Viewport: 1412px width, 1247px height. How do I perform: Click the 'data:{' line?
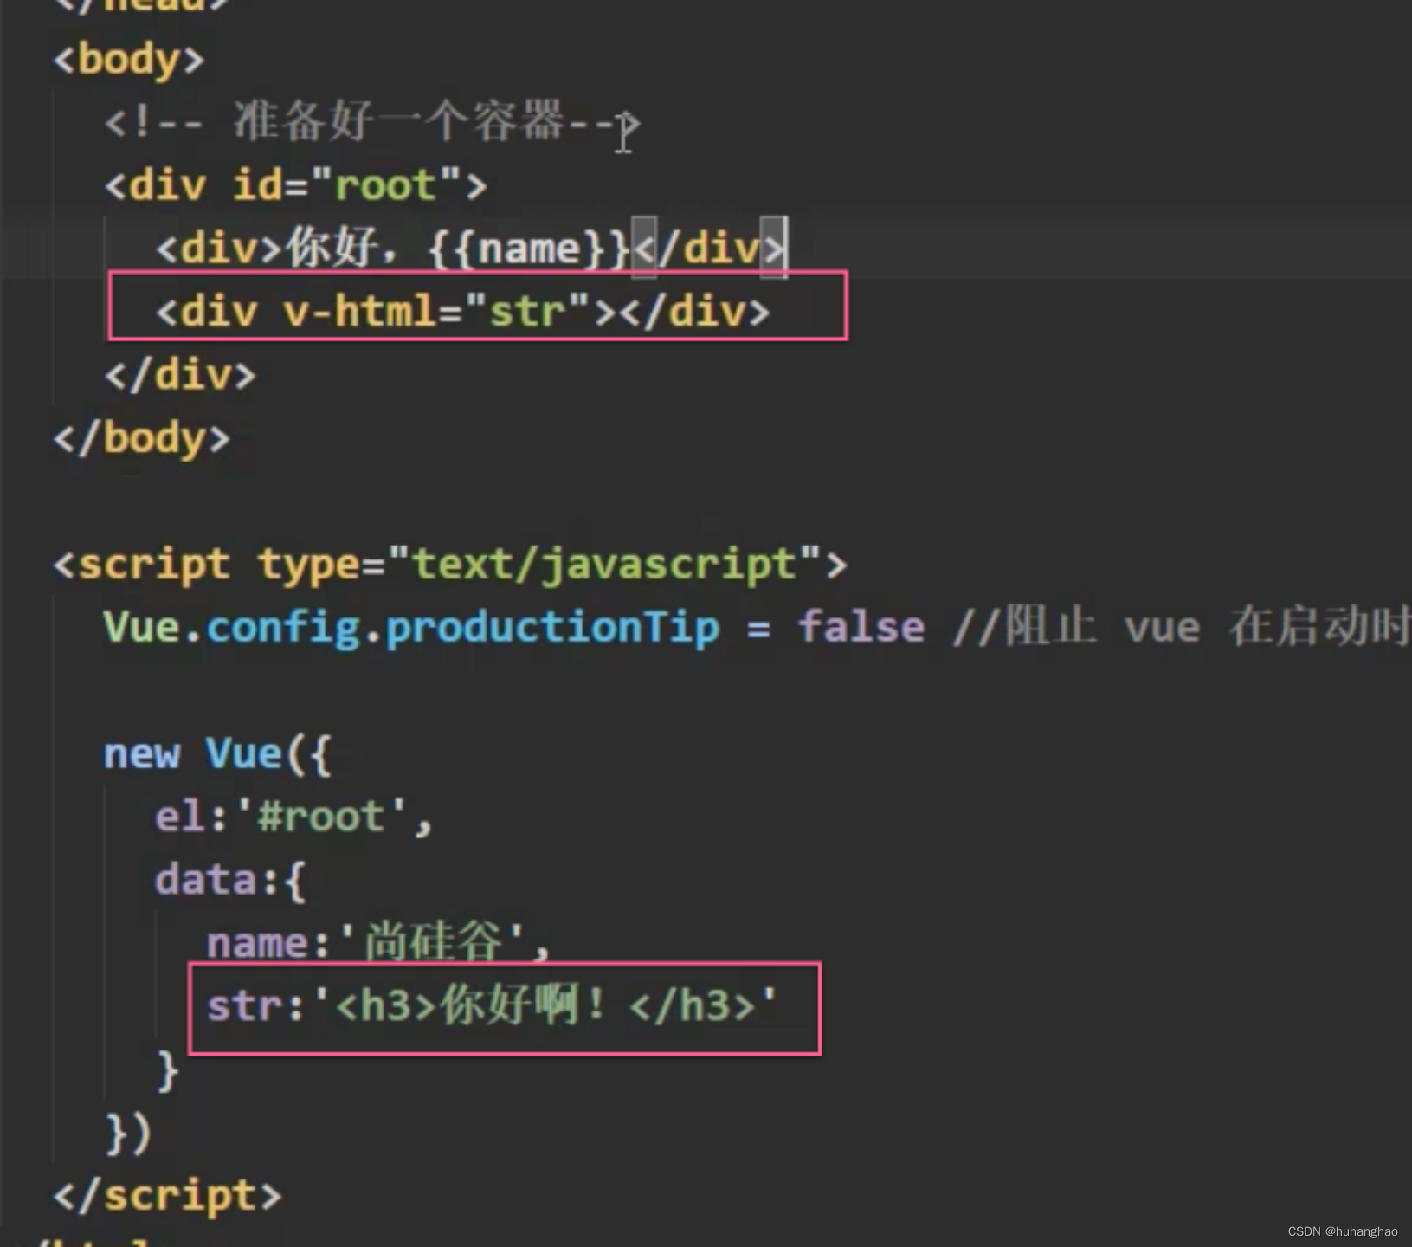(x=230, y=880)
